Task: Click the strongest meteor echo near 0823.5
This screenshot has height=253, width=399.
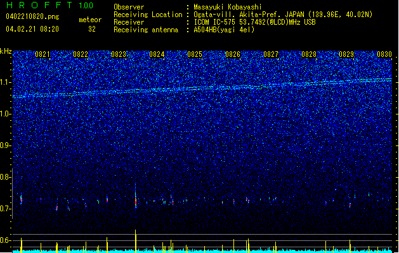Action: [136, 197]
